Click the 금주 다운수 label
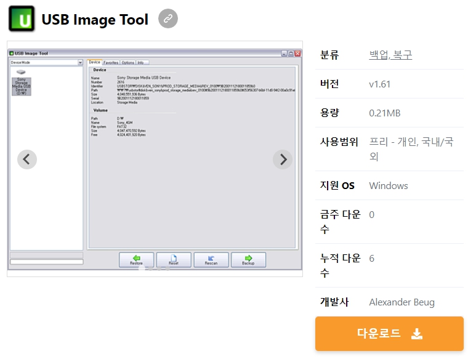Image resolution: width=468 pixels, height=359 pixels. click(341, 222)
